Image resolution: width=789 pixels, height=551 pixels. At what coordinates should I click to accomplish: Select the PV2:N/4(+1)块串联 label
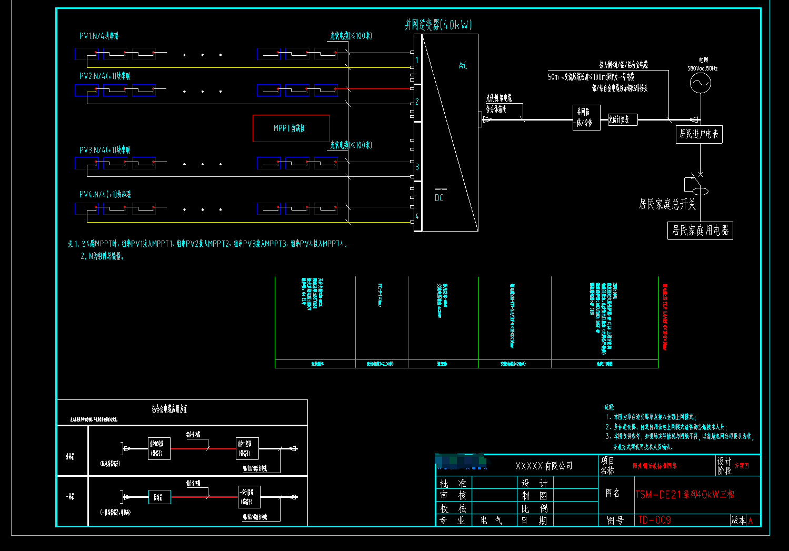pos(105,76)
